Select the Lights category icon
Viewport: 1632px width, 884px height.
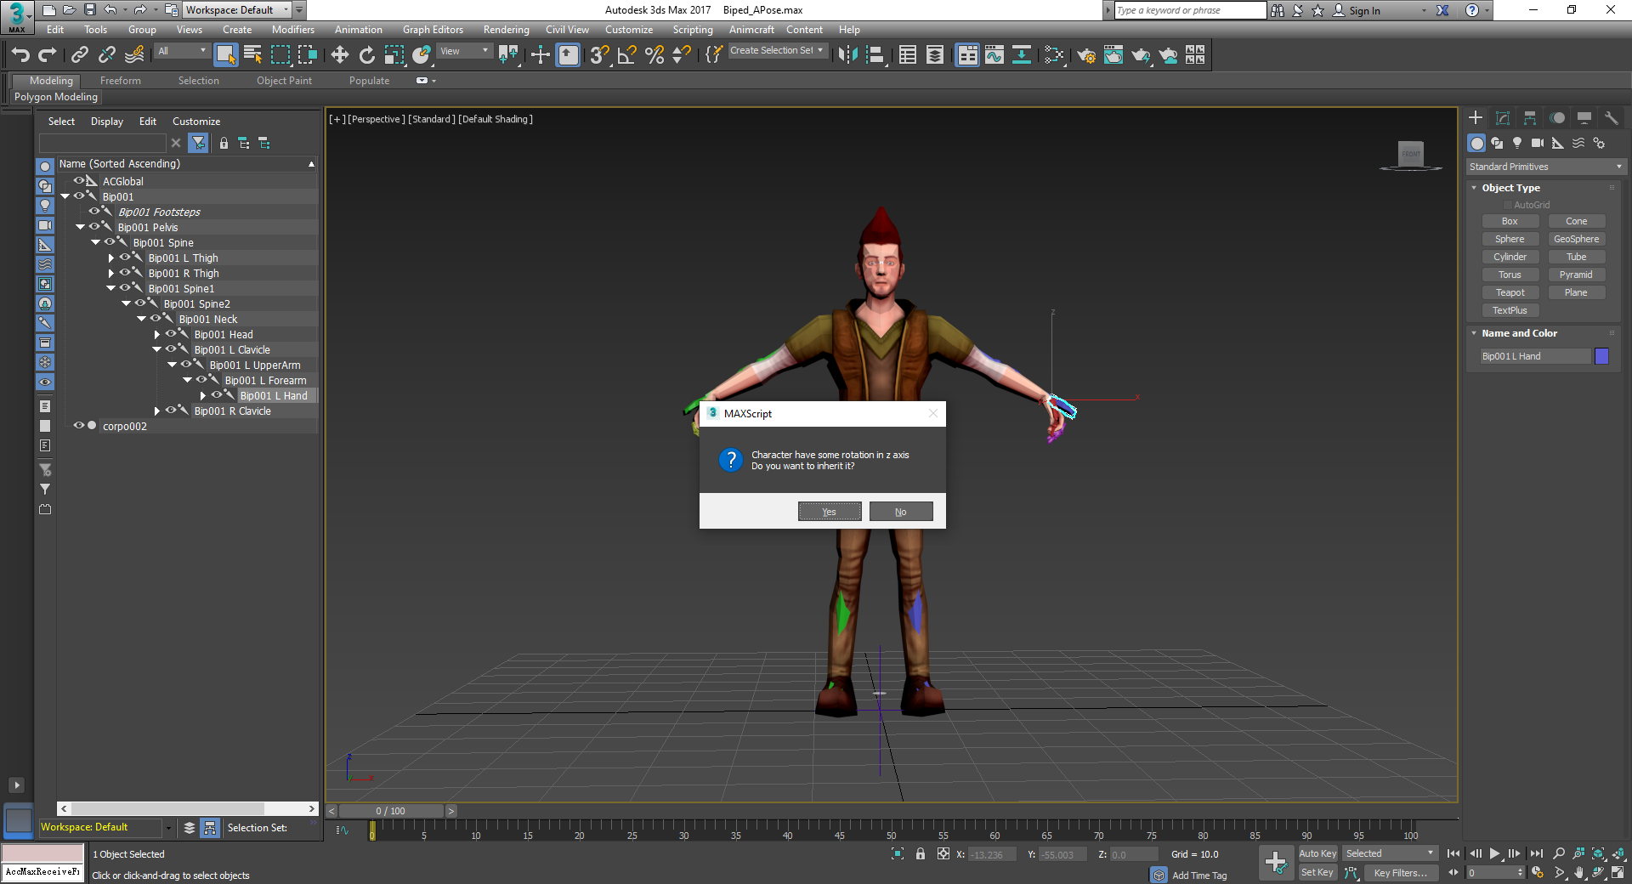1517,143
